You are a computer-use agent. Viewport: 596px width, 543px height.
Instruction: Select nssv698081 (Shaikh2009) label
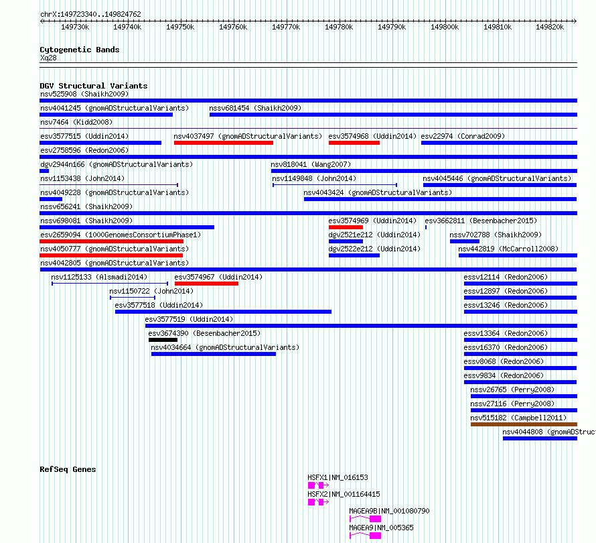[x=86, y=221]
